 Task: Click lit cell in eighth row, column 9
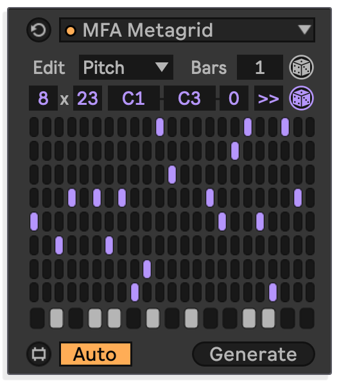[135, 293]
